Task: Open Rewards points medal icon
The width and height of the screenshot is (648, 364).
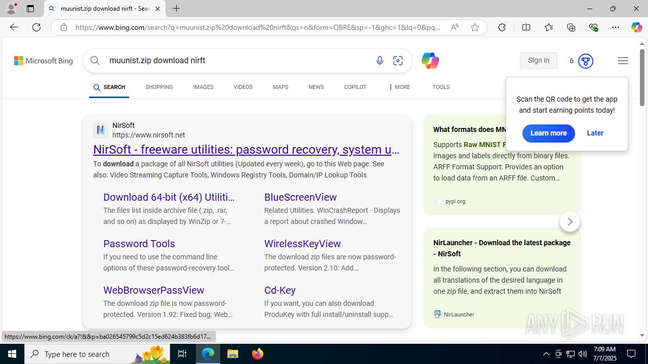Action: click(585, 61)
